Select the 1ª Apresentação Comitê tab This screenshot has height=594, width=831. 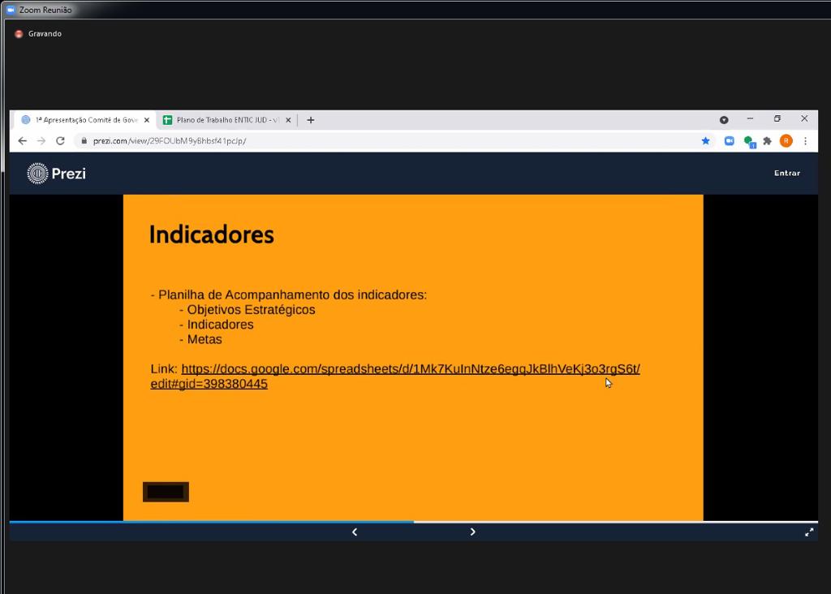(81, 120)
